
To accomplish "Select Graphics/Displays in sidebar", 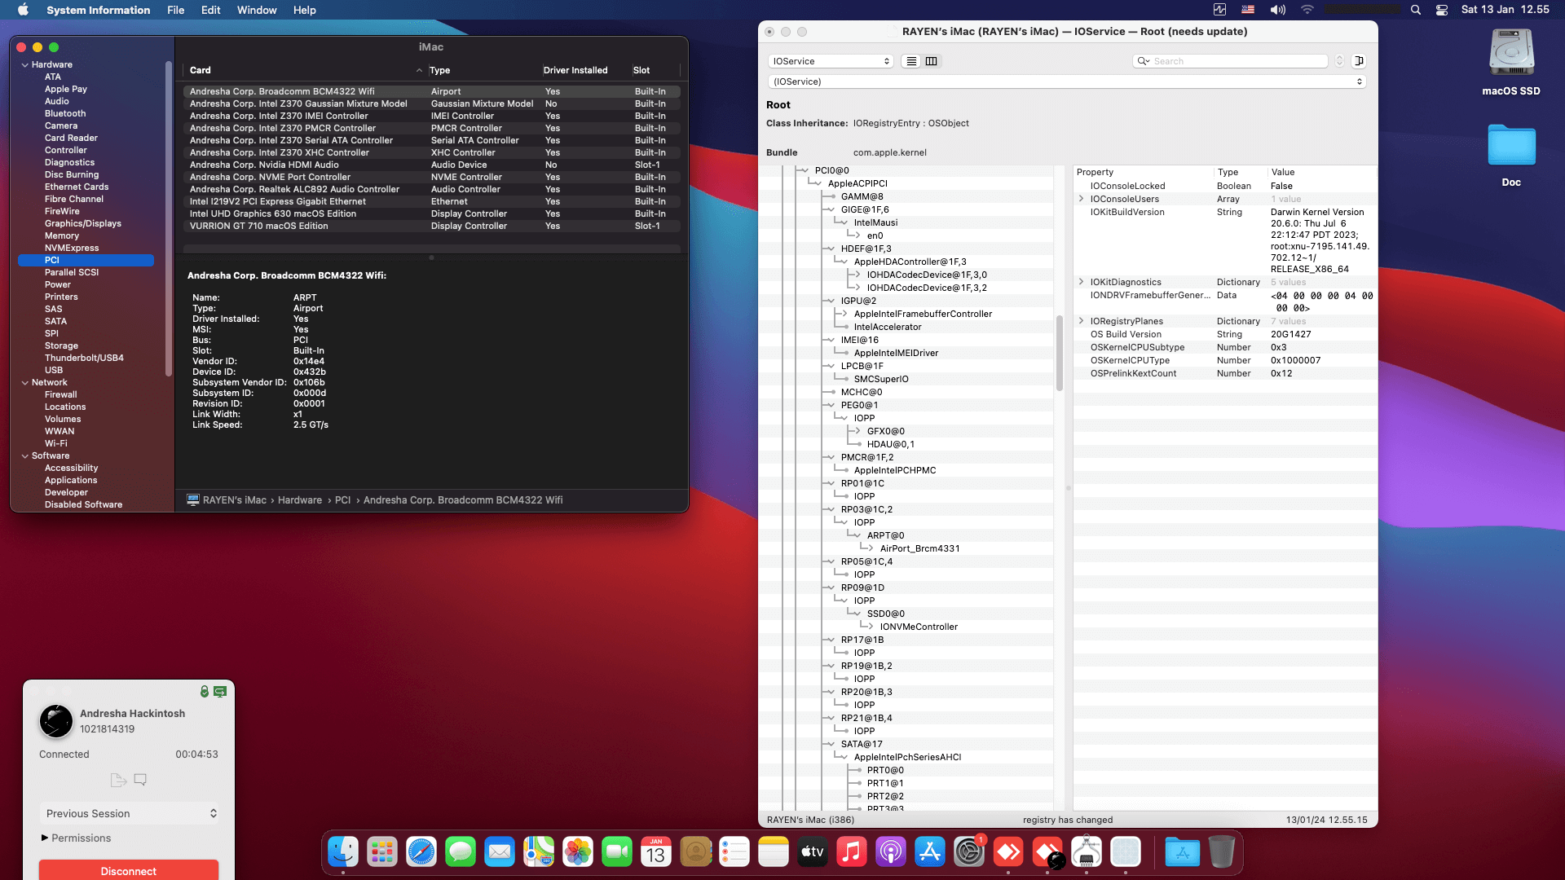I will click(83, 223).
